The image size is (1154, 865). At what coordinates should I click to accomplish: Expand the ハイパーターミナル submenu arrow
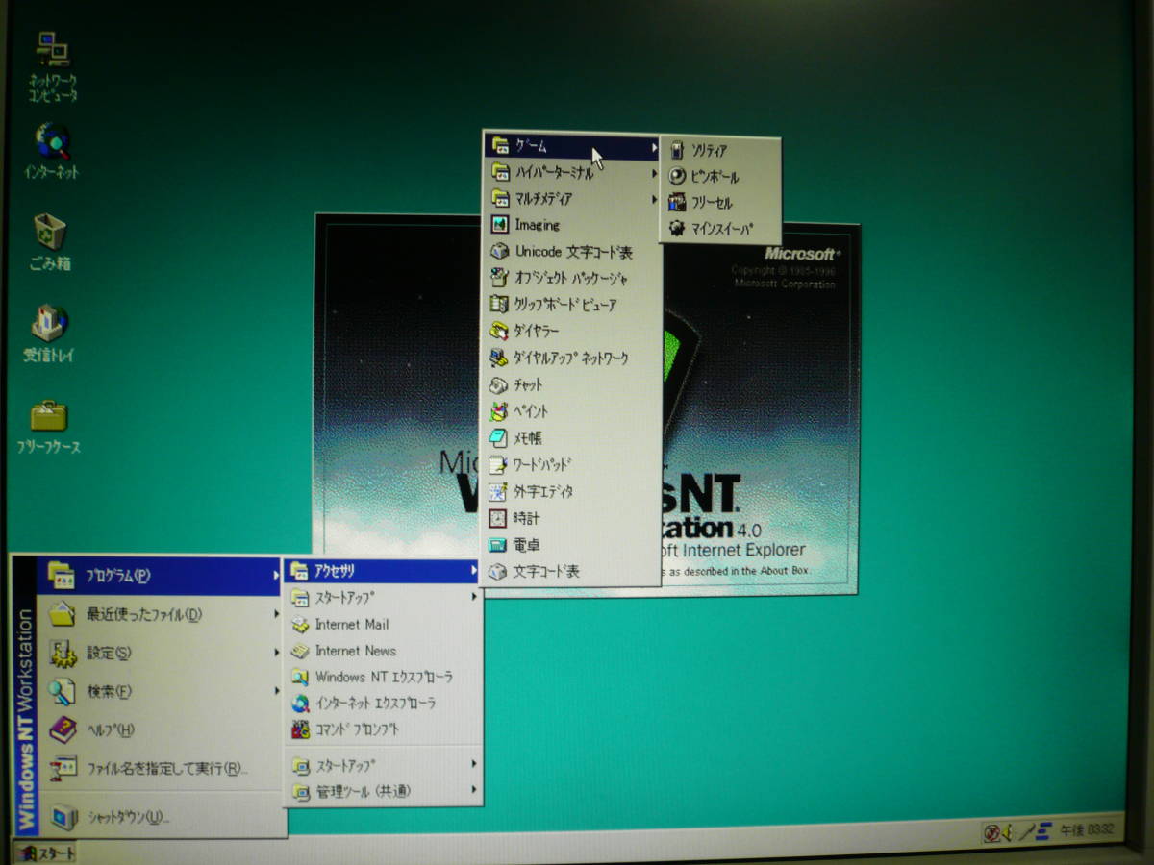(654, 173)
